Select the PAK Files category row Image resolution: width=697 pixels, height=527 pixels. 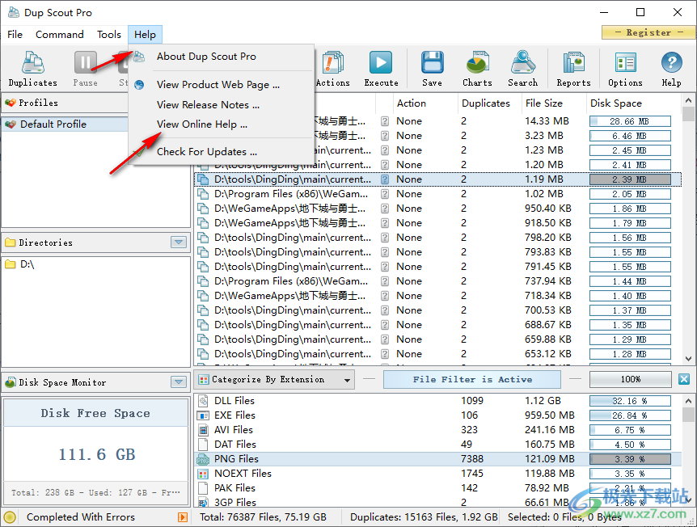pyautogui.click(x=437, y=488)
